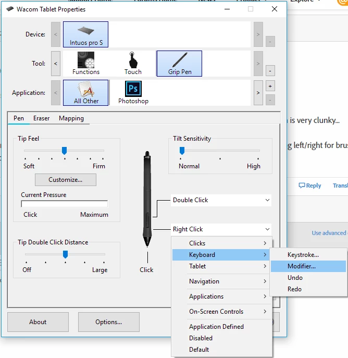Add an application with plus button

[270, 86]
